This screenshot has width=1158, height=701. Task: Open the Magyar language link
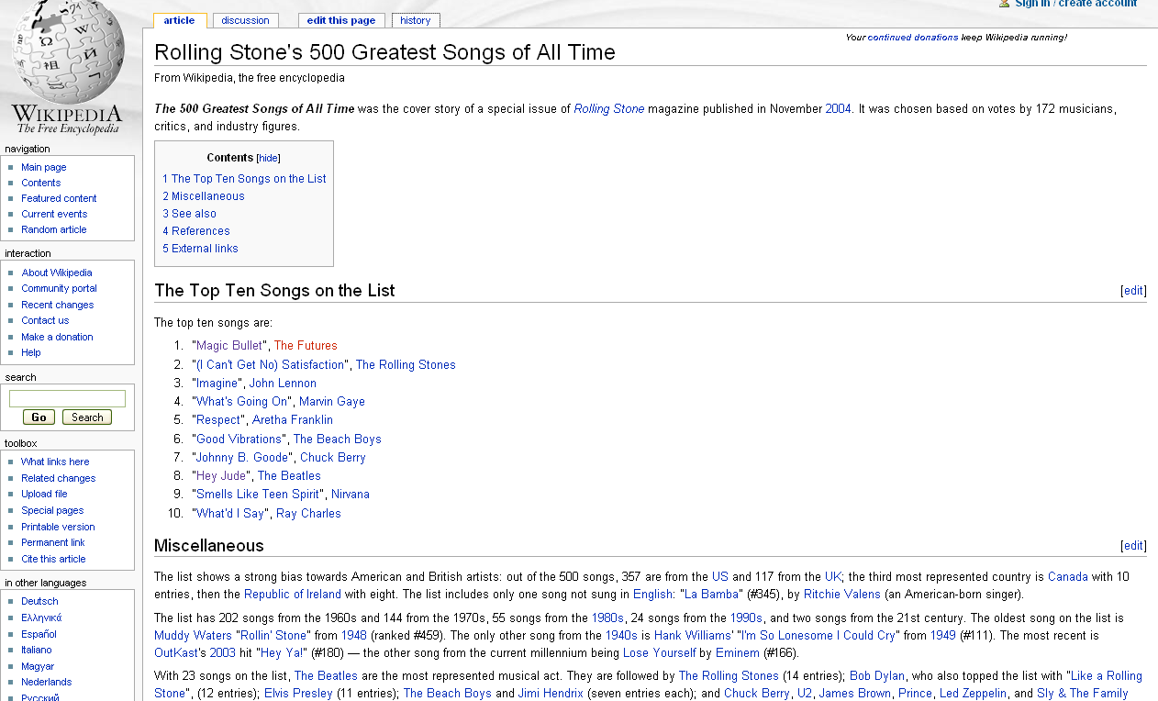pos(38,666)
